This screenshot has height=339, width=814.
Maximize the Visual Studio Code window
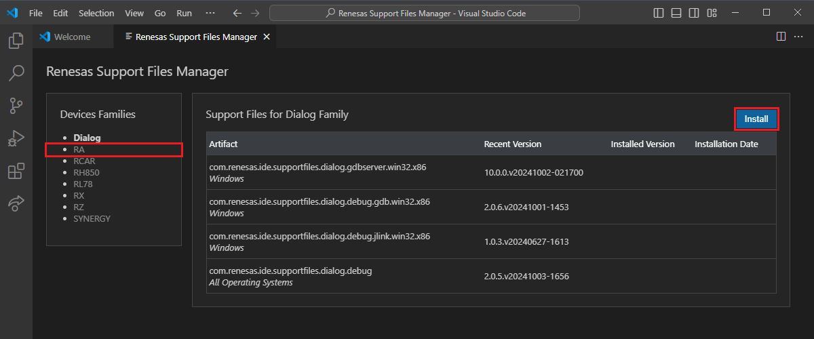[767, 13]
